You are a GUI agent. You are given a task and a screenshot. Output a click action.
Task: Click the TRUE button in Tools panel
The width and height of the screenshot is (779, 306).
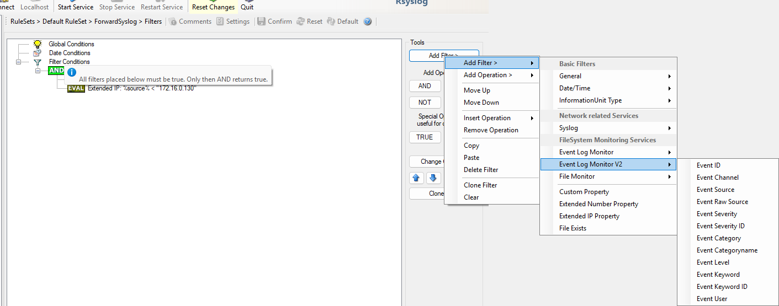[425, 137]
